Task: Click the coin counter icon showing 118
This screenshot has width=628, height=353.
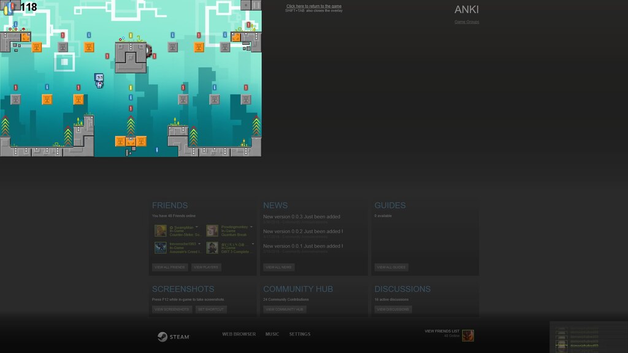Action: pyautogui.click(x=8, y=8)
